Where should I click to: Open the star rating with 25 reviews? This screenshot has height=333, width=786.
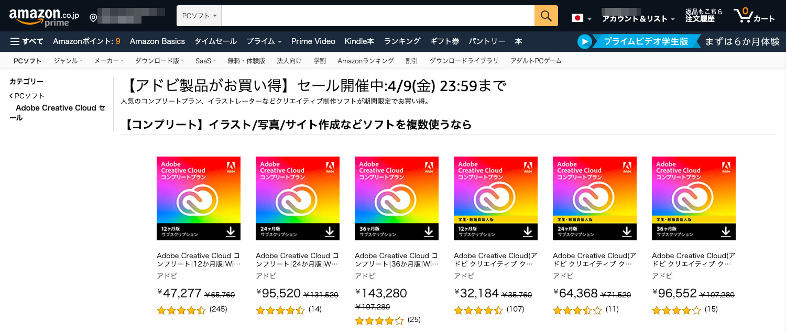(379, 320)
